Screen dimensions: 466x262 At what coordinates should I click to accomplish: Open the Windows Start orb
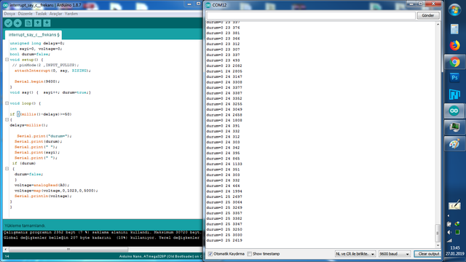pos(454,10)
